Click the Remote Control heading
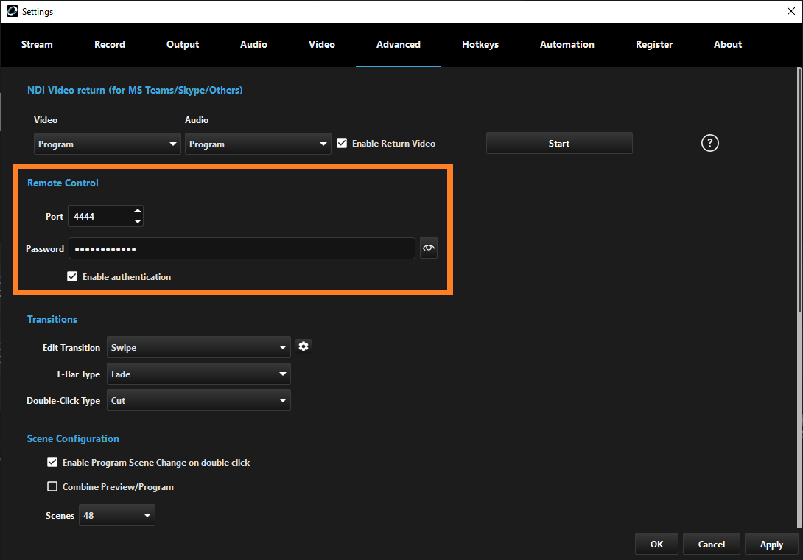This screenshot has width=803, height=560. 63,183
